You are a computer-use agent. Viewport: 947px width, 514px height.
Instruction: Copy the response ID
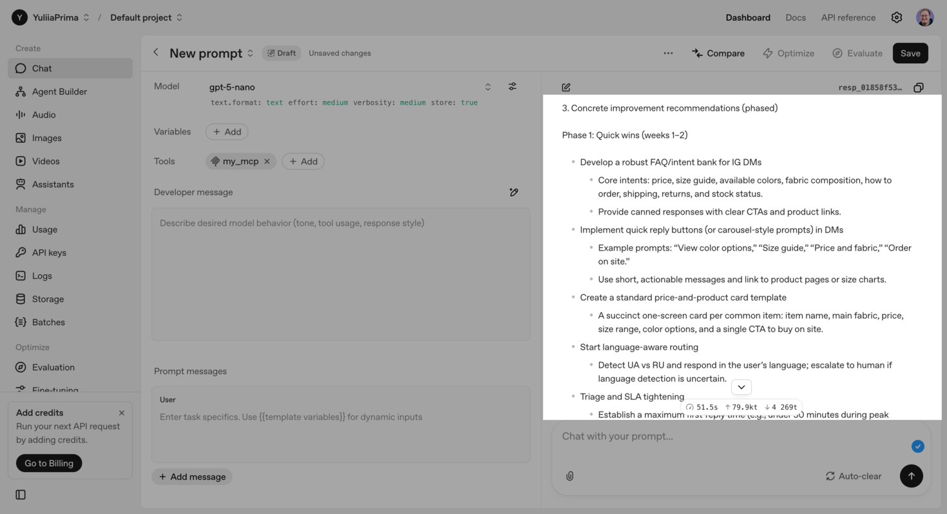(x=919, y=88)
